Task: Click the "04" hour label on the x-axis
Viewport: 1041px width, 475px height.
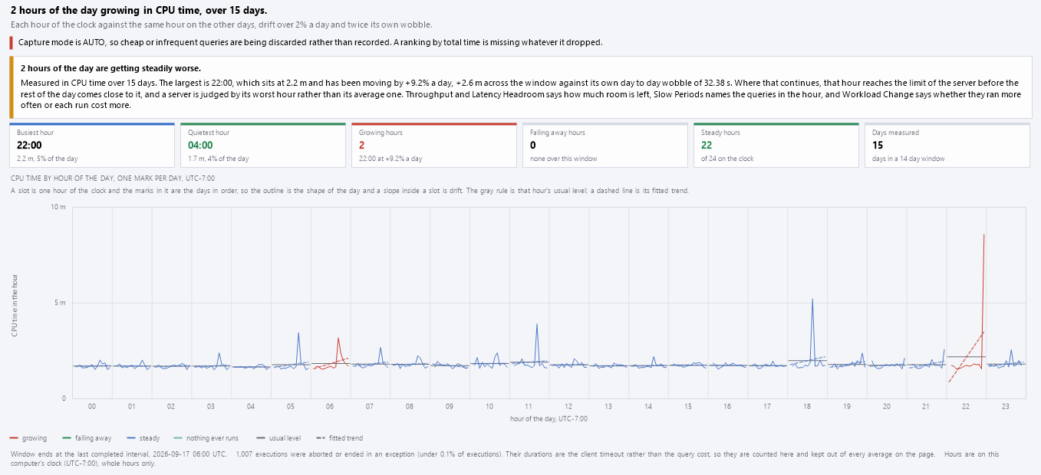Action: [x=251, y=406]
